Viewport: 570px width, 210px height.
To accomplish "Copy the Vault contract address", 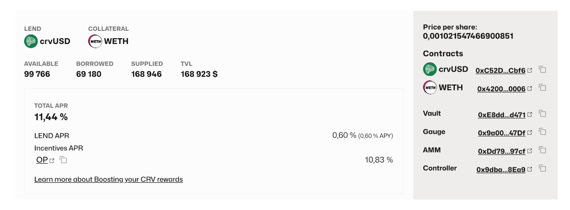I will (542, 114).
